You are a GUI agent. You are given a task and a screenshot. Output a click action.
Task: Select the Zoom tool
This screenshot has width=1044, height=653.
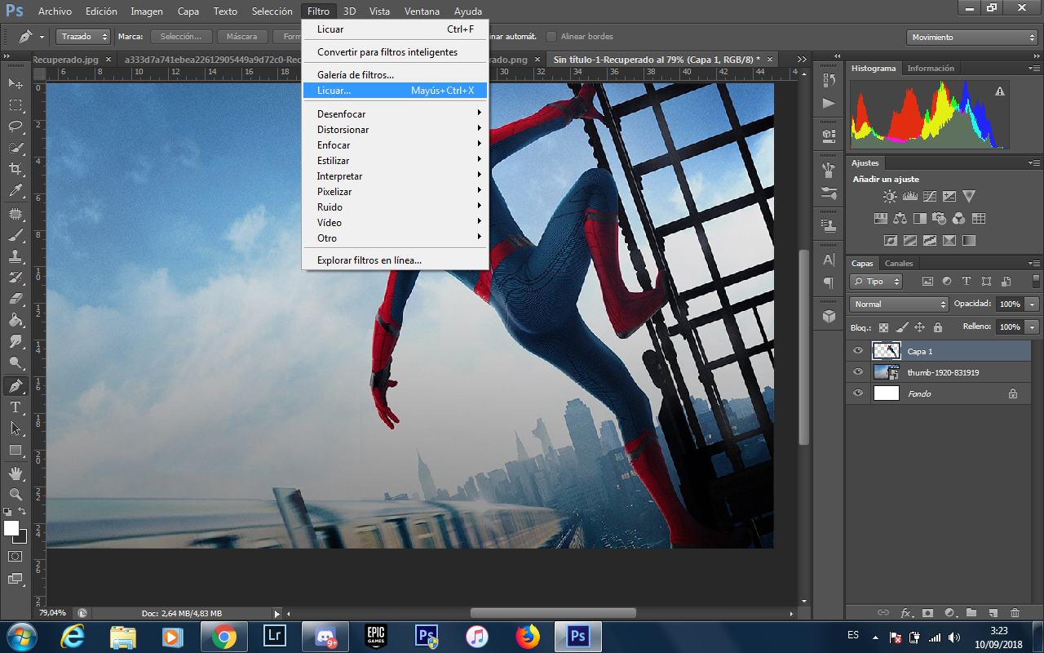15,494
